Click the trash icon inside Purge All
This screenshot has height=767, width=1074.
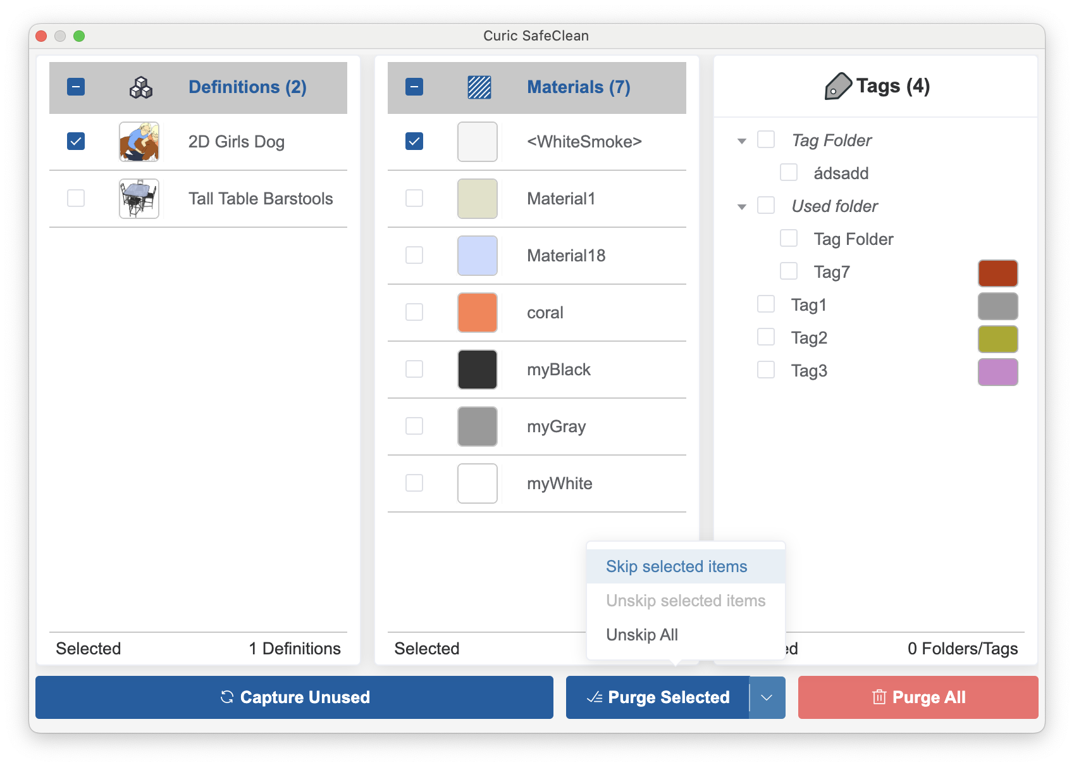click(x=879, y=697)
